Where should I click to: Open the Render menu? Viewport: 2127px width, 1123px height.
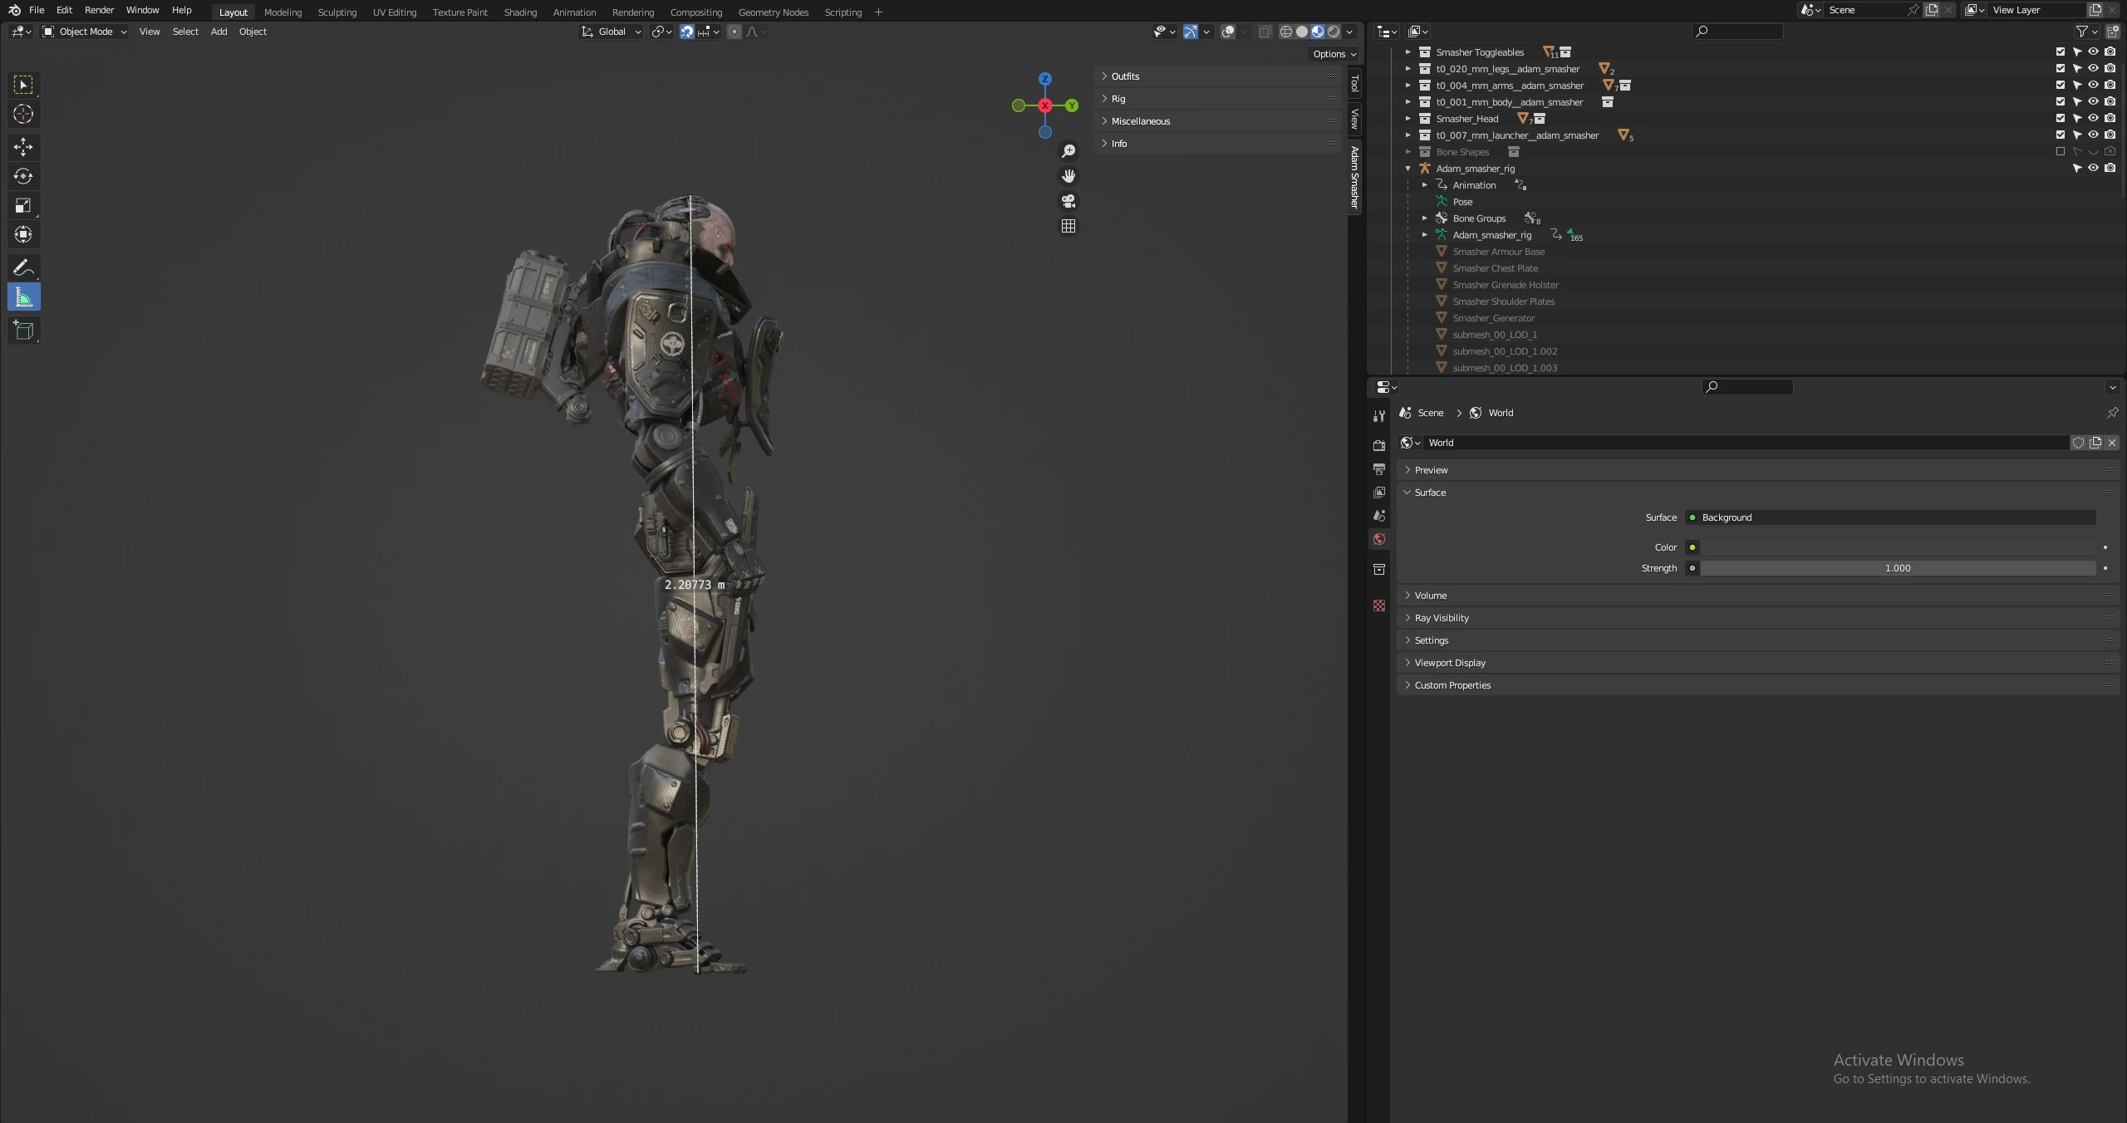(99, 10)
